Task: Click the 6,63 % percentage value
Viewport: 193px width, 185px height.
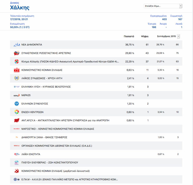Action: pos(130,70)
